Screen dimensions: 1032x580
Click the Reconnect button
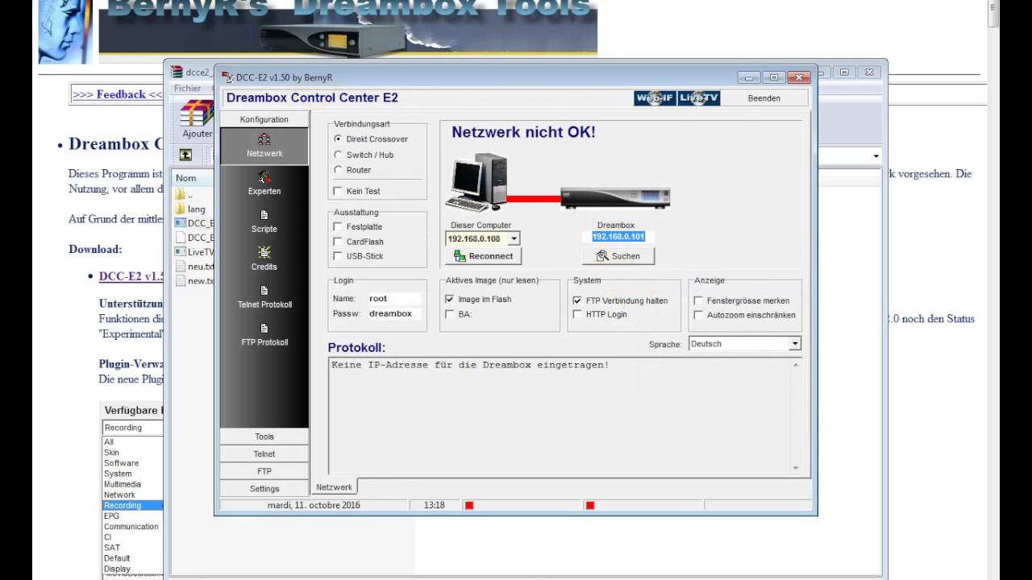tap(484, 256)
